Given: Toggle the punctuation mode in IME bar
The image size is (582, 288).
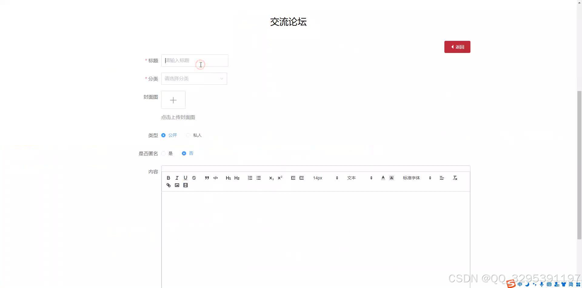Looking at the screenshot, I should click(534, 284).
